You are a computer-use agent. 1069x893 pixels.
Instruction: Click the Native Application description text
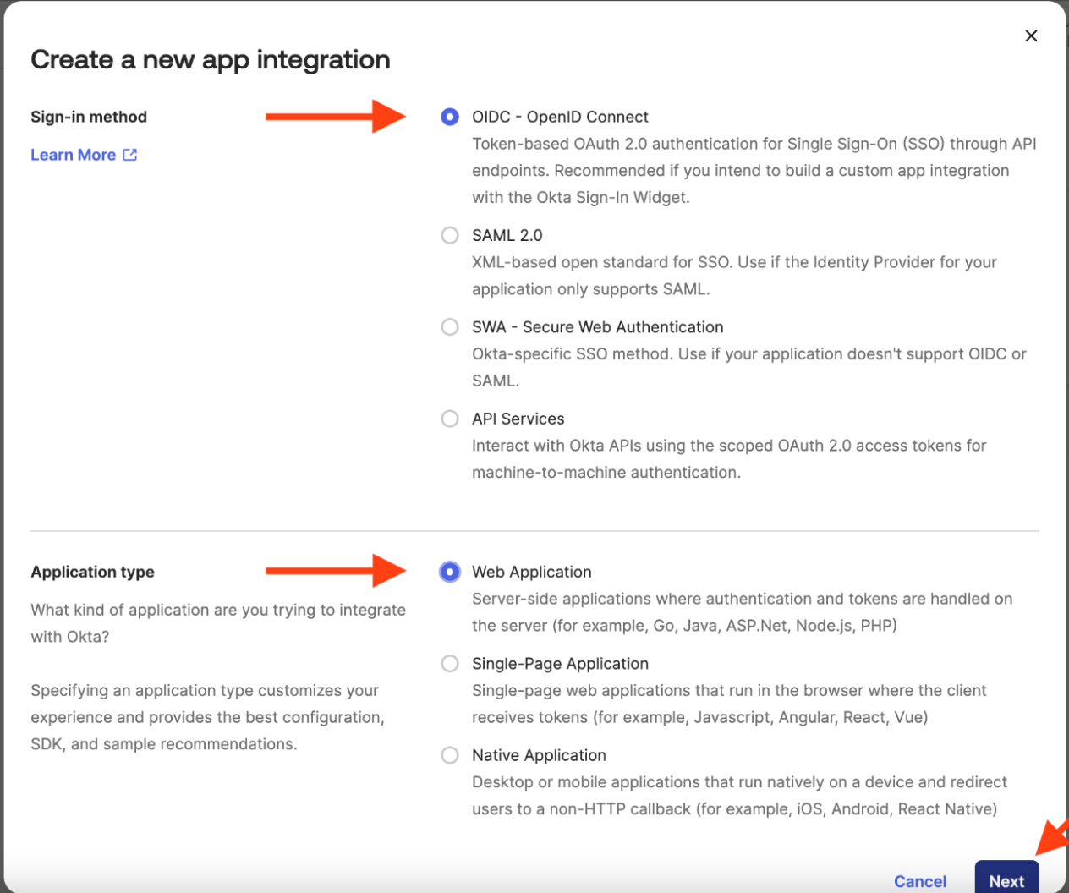point(738,796)
